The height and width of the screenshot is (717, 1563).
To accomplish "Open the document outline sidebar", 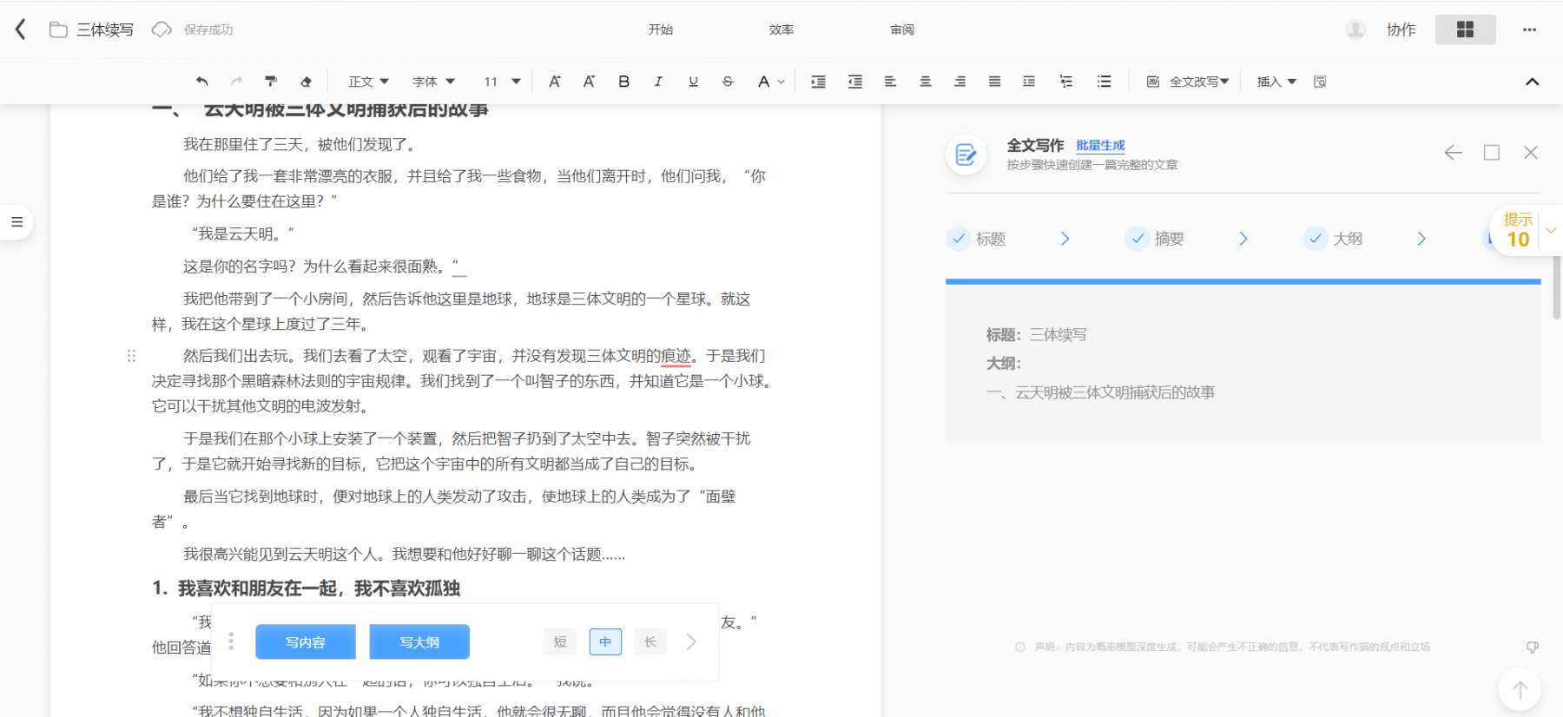I will (x=16, y=222).
